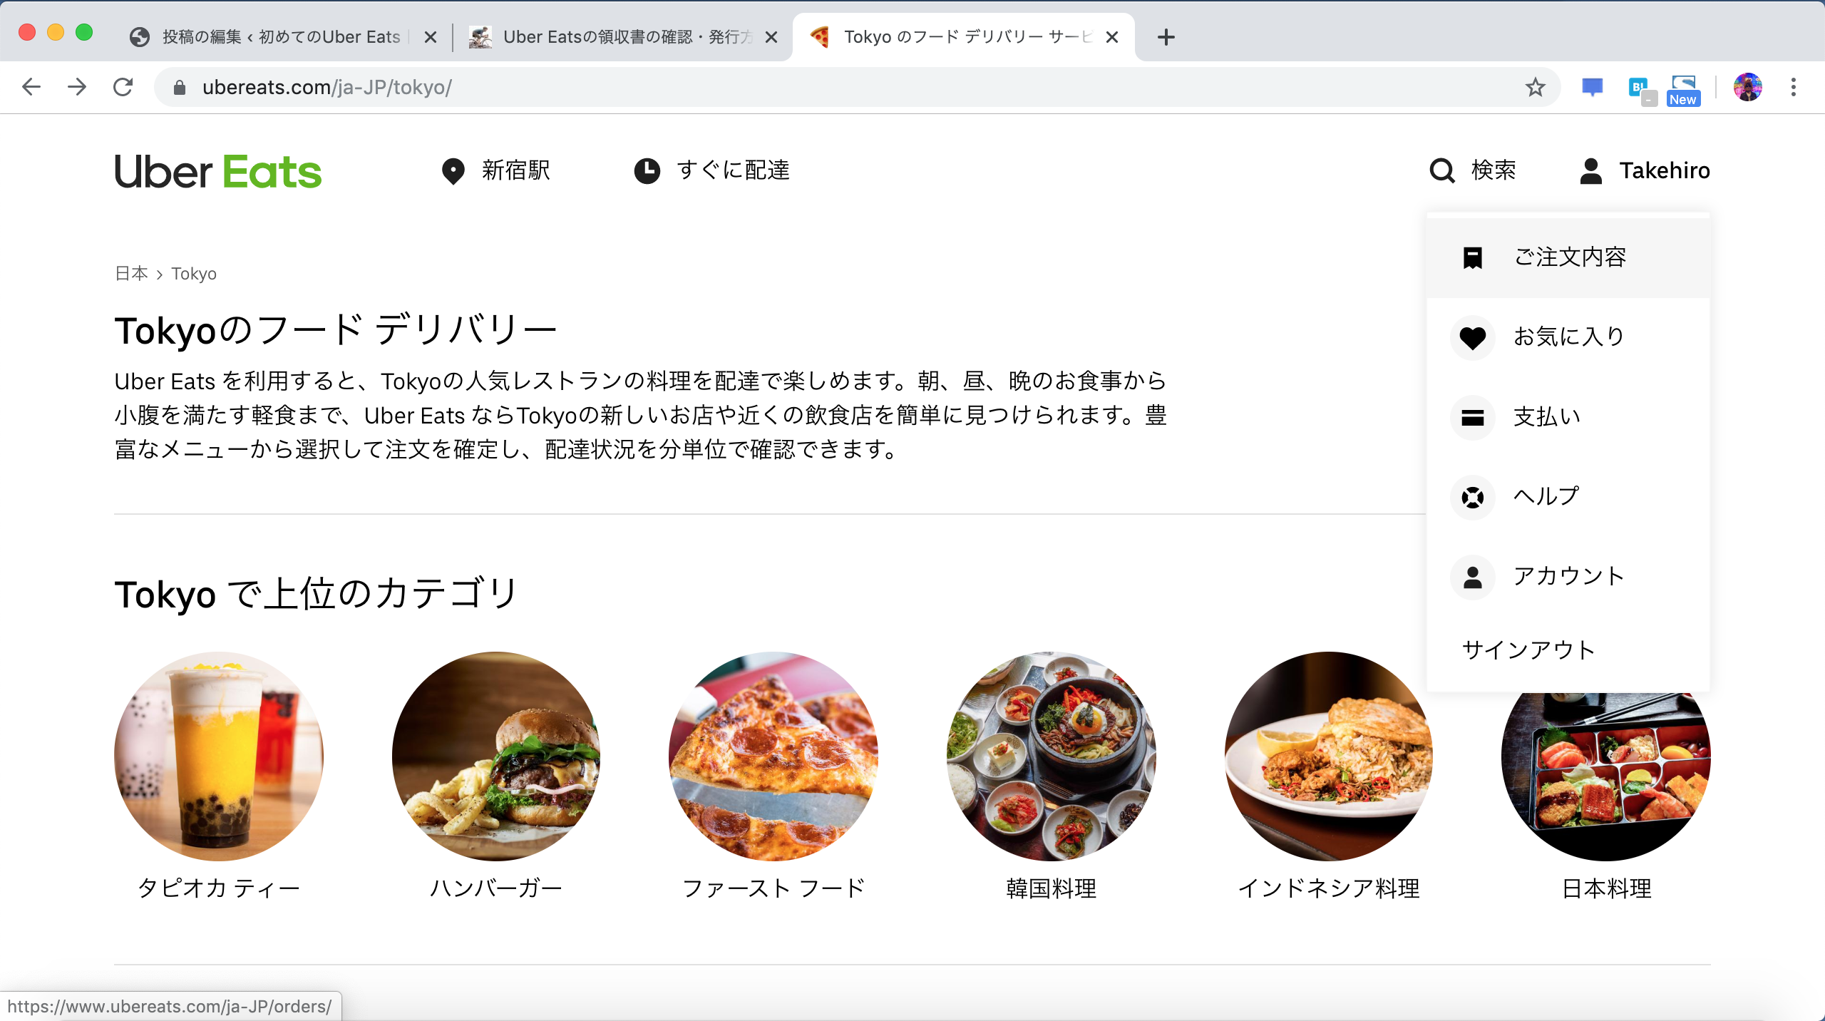The image size is (1825, 1021).
Task: Click すぐに配達 delivery toggle
Action: (712, 170)
